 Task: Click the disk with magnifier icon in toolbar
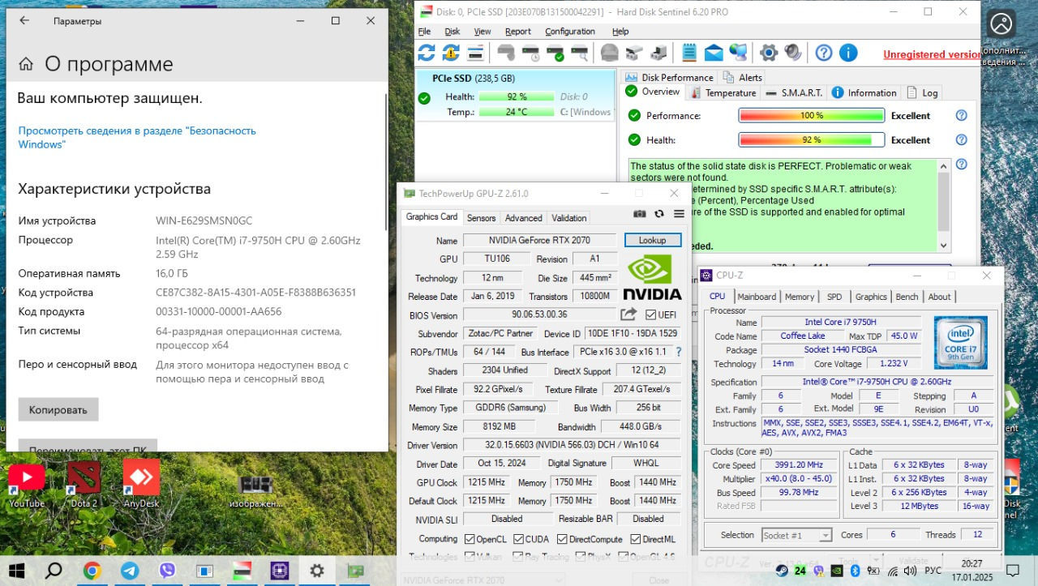pyautogui.click(x=580, y=53)
